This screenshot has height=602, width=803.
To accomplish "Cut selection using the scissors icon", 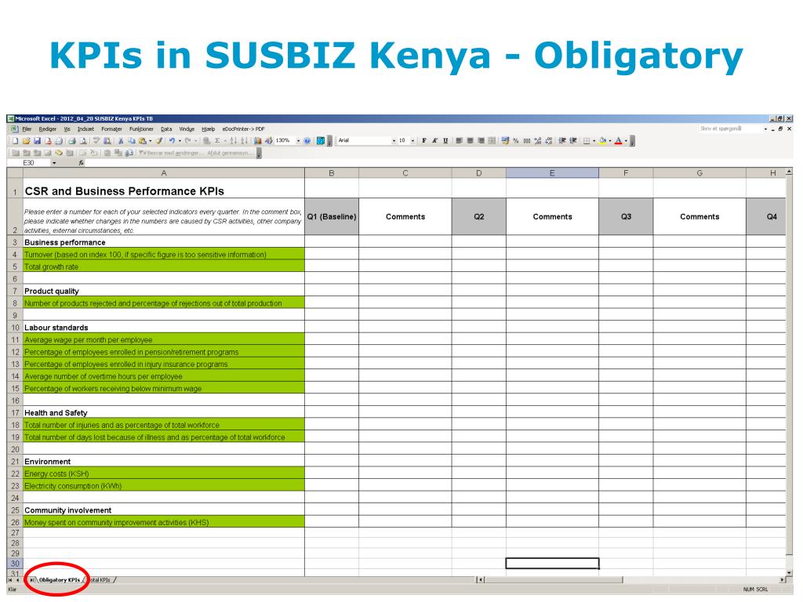I will coord(120,141).
